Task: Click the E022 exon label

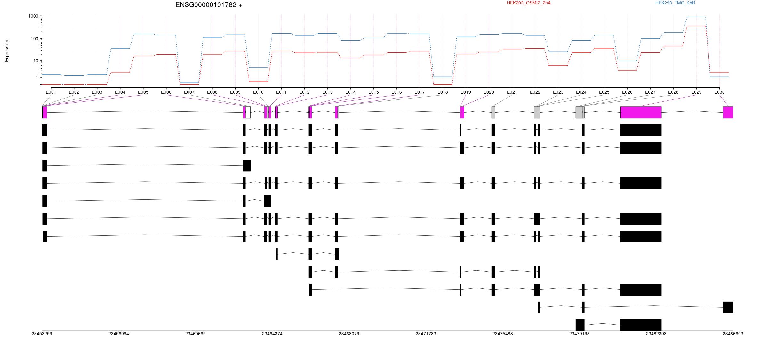Action: [535, 92]
